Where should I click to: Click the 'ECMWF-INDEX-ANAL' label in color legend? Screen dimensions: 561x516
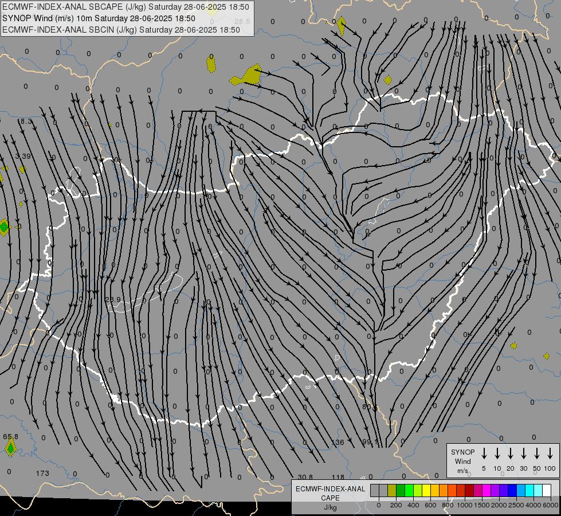coord(330,489)
